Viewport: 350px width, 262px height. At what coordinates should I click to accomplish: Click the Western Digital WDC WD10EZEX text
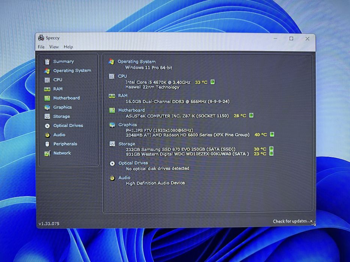[187, 154]
